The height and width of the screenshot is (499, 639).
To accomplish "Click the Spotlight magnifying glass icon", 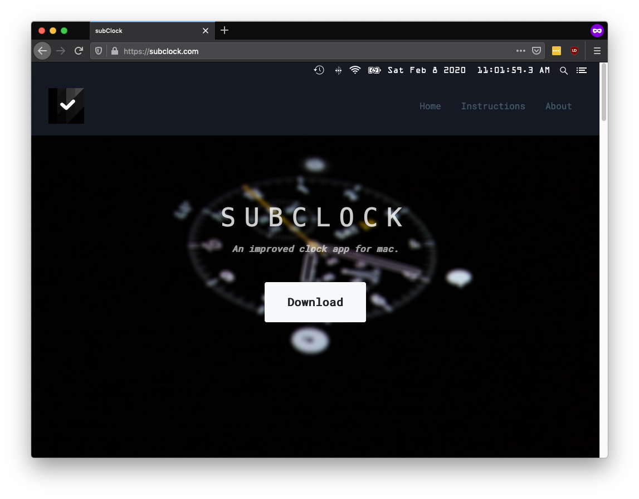I will pyautogui.click(x=564, y=70).
